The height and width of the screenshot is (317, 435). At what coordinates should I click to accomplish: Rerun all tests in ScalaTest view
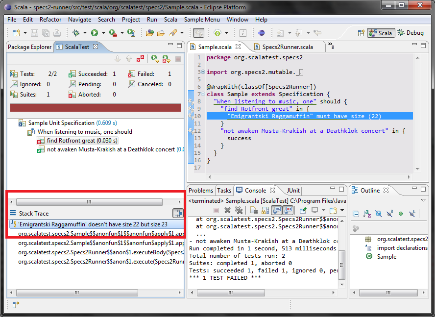pyautogui.click(x=155, y=59)
